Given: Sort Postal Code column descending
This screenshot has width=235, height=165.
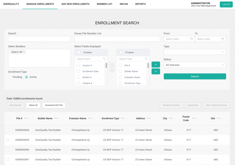Looking at the screenshot, I should tap(195, 118).
